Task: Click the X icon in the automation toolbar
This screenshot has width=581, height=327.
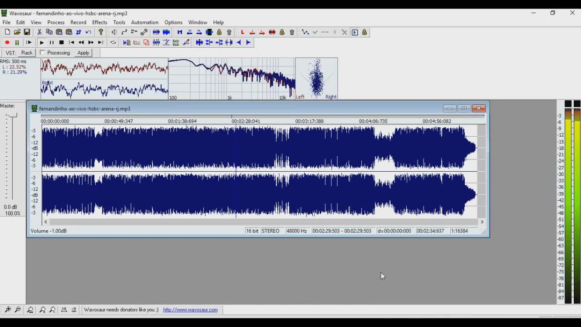Action: tap(345, 32)
